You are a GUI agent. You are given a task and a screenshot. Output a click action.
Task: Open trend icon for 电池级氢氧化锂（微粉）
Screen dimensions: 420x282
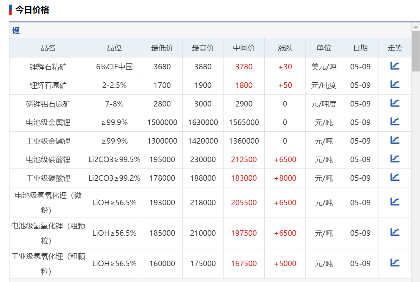(x=395, y=202)
